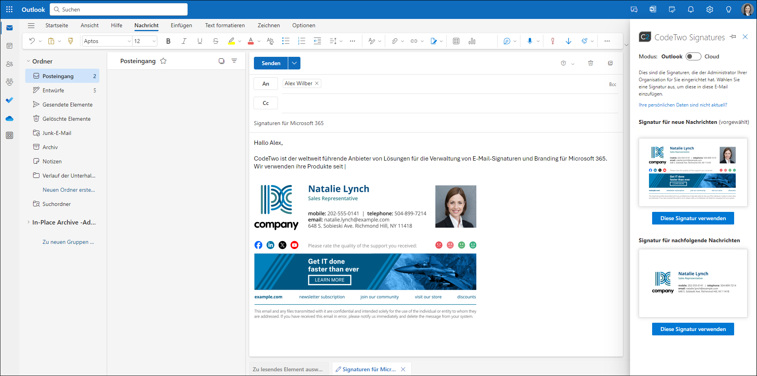The height and width of the screenshot is (376, 757).
Task: Click the Undo icon in ribbon
Action: 32,41
